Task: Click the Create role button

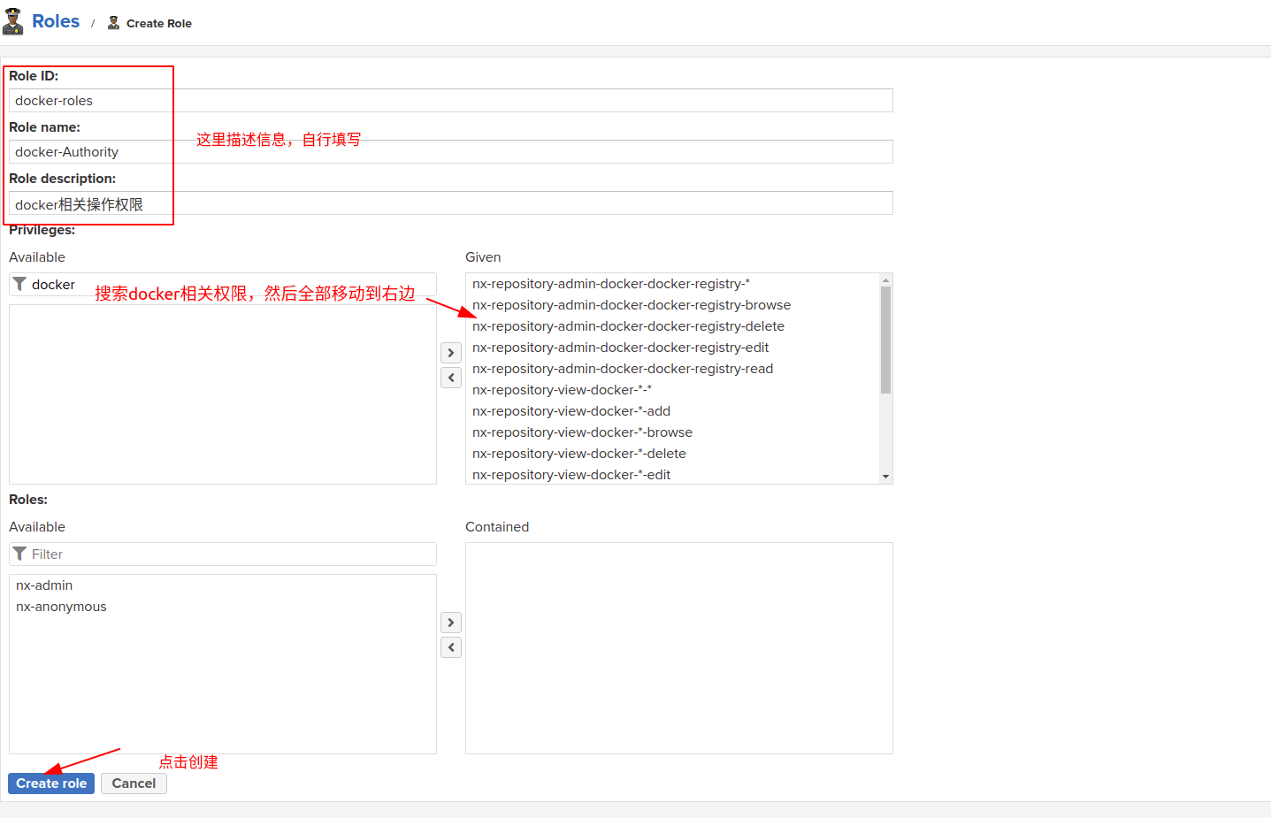Action: click(x=51, y=784)
